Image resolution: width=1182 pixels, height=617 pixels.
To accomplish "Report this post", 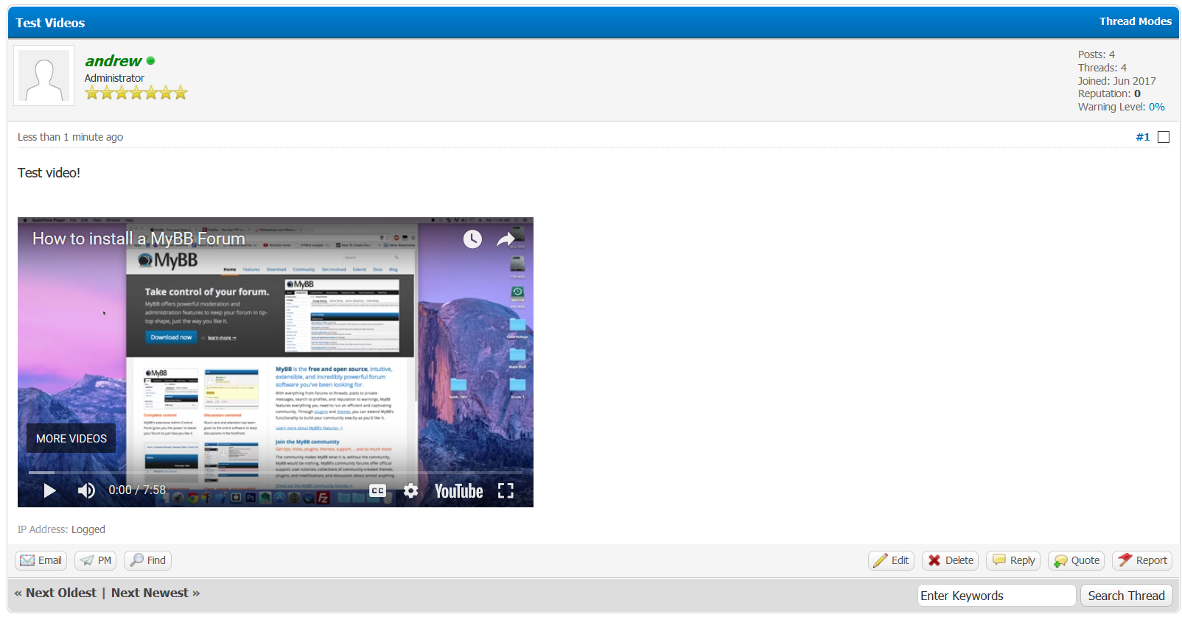I will pyautogui.click(x=1142, y=560).
